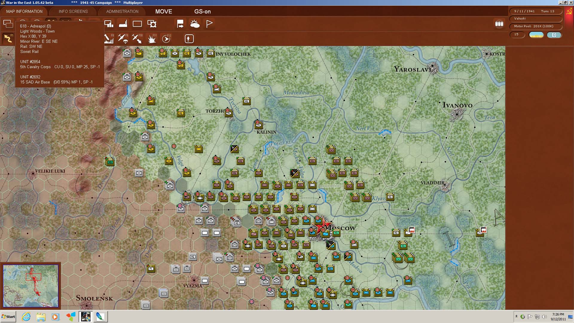Launch Internet Explorer from taskbar
The height and width of the screenshot is (323, 574).
pyautogui.click(x=26, y=317)
